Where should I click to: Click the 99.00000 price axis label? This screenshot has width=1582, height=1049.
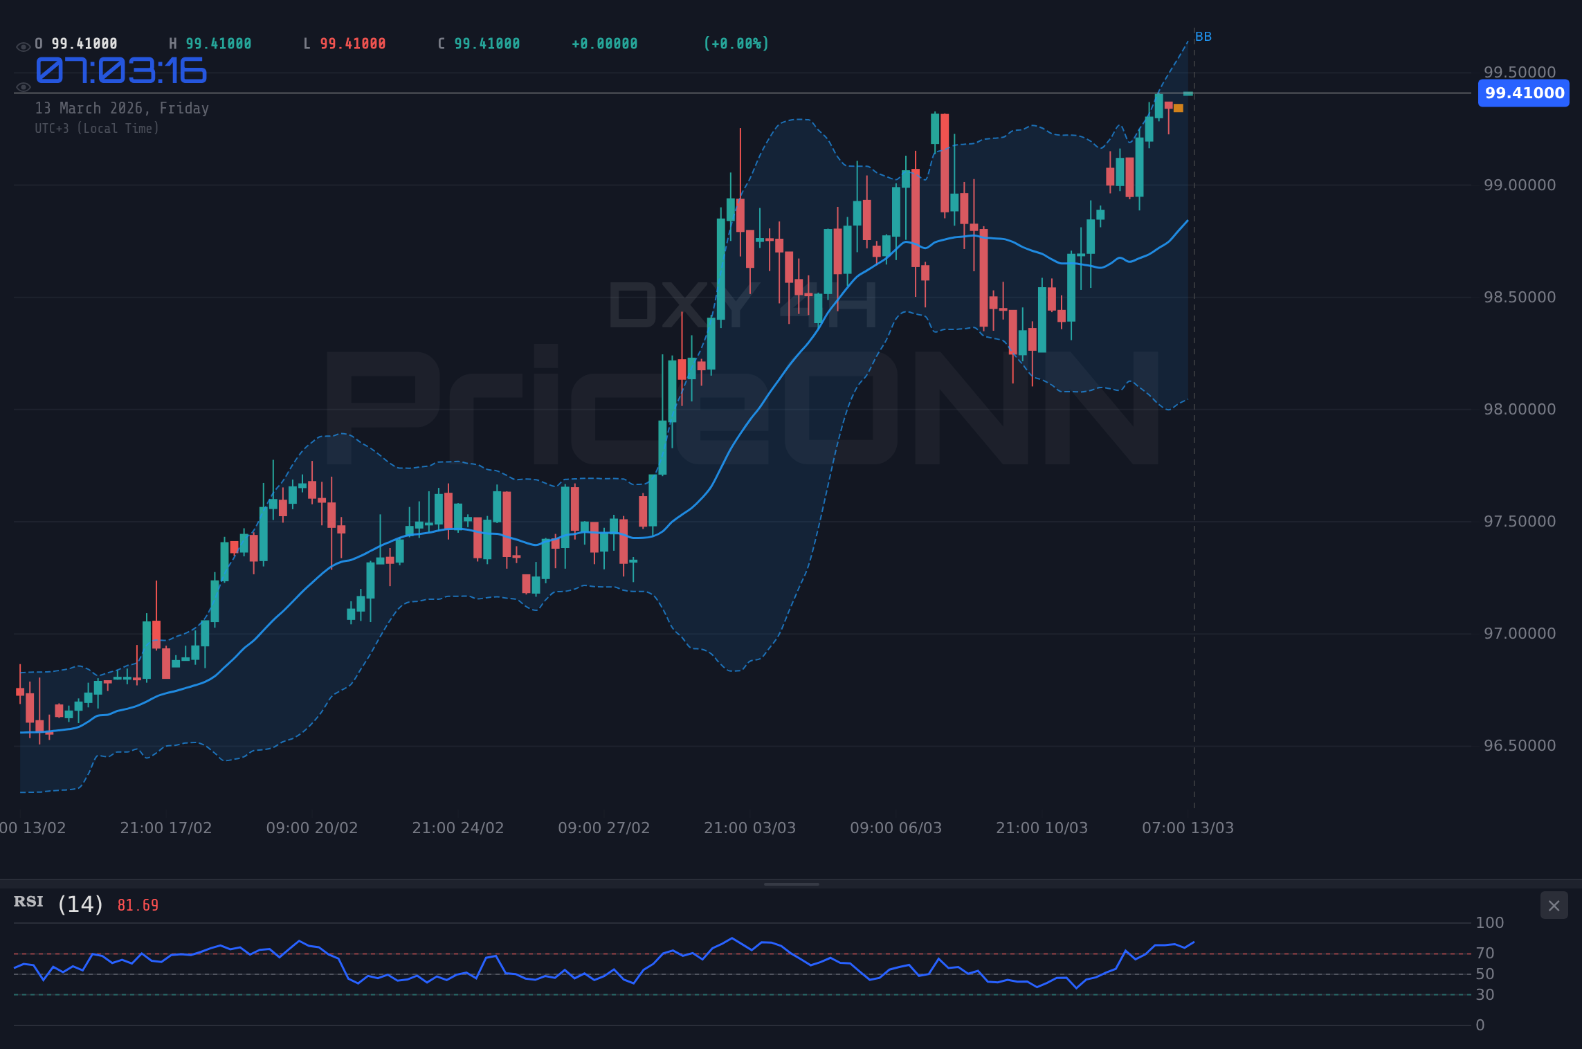[1519, 185]
